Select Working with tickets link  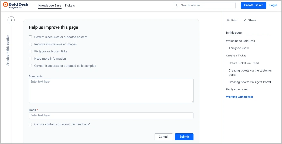click(240, 97)
